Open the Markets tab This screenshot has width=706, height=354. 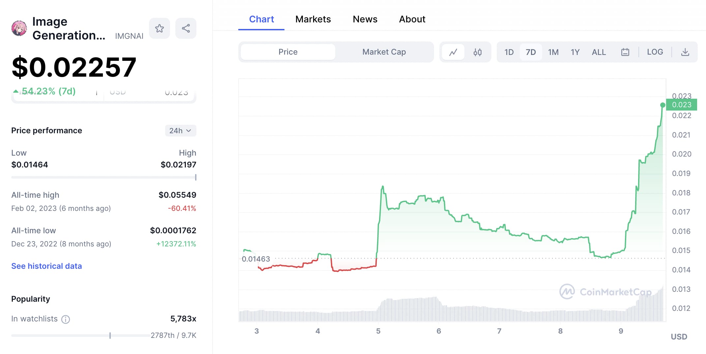(313, 19)
